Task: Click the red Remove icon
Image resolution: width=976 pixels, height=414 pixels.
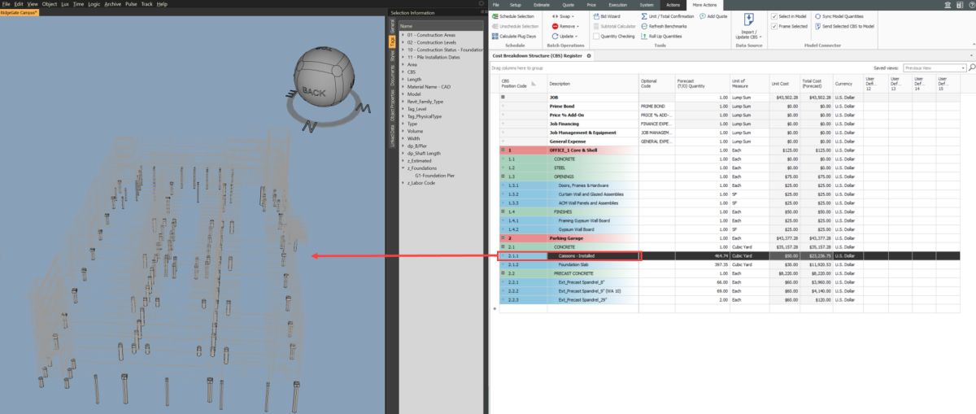Action: pos(555,26)
